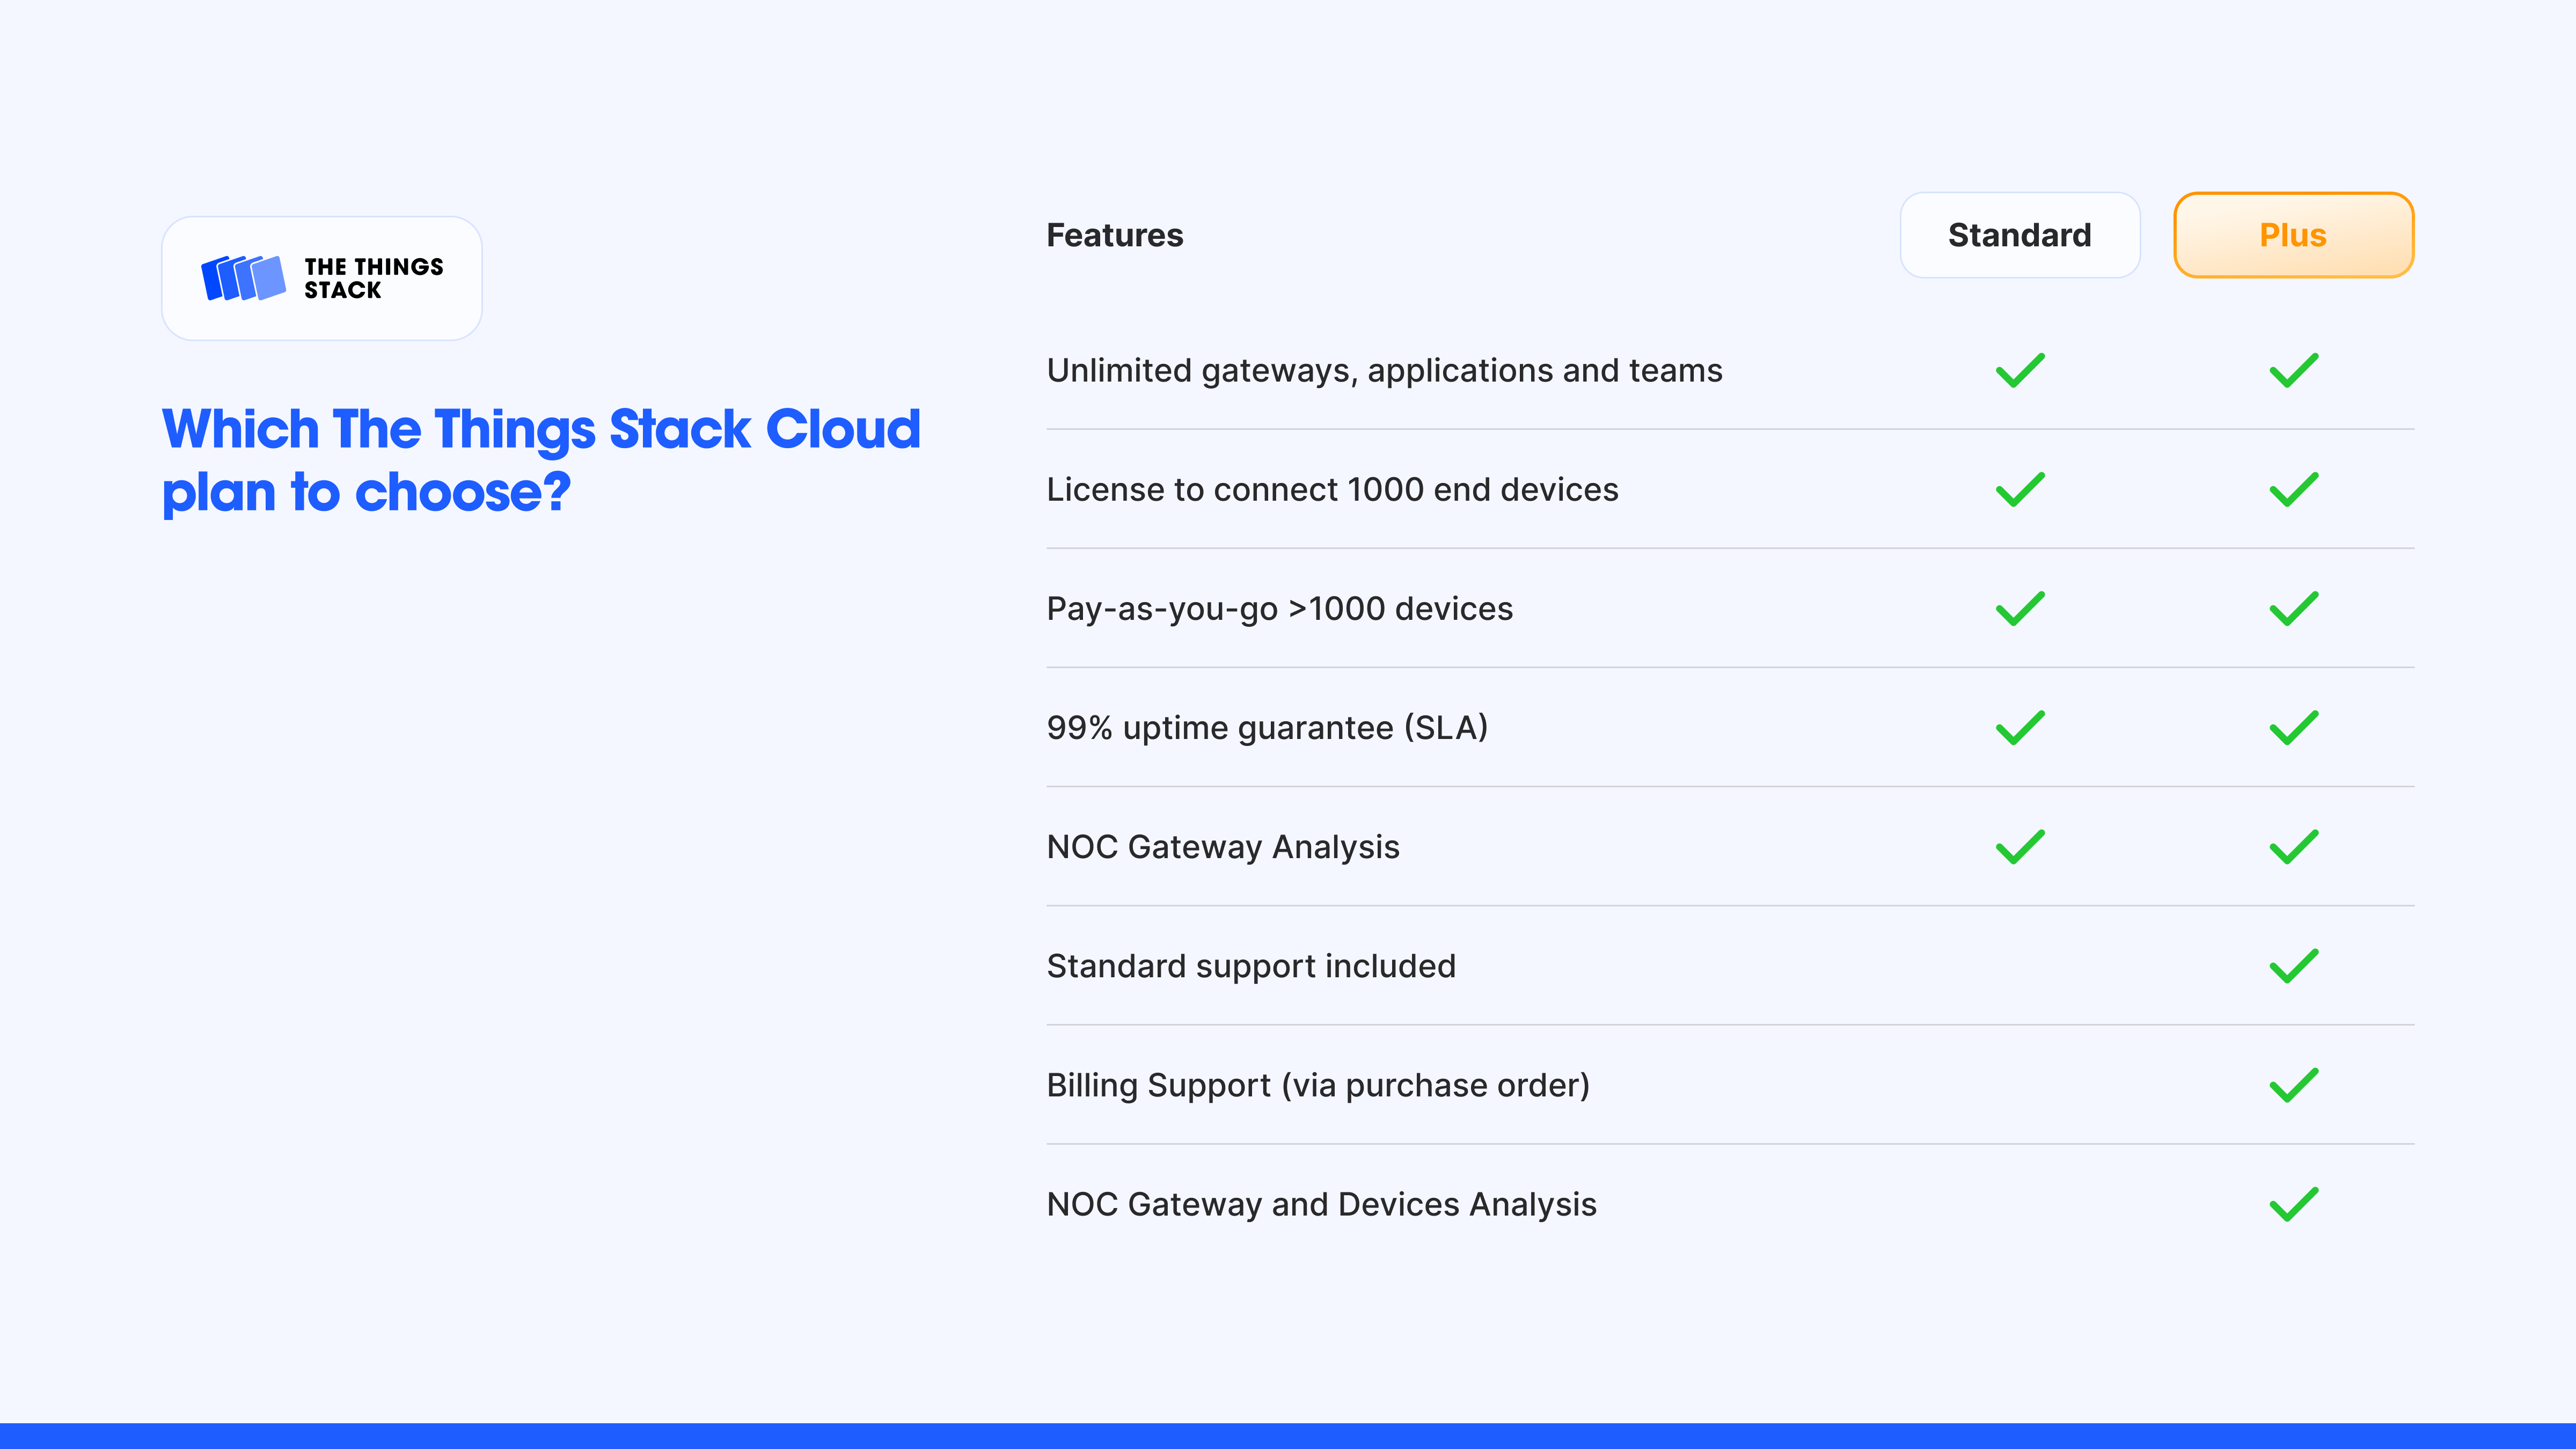Screen dimensions: 2576x1449
Task: Expand the NOC Gateway Analysis row details
Action: (1223, 846)
